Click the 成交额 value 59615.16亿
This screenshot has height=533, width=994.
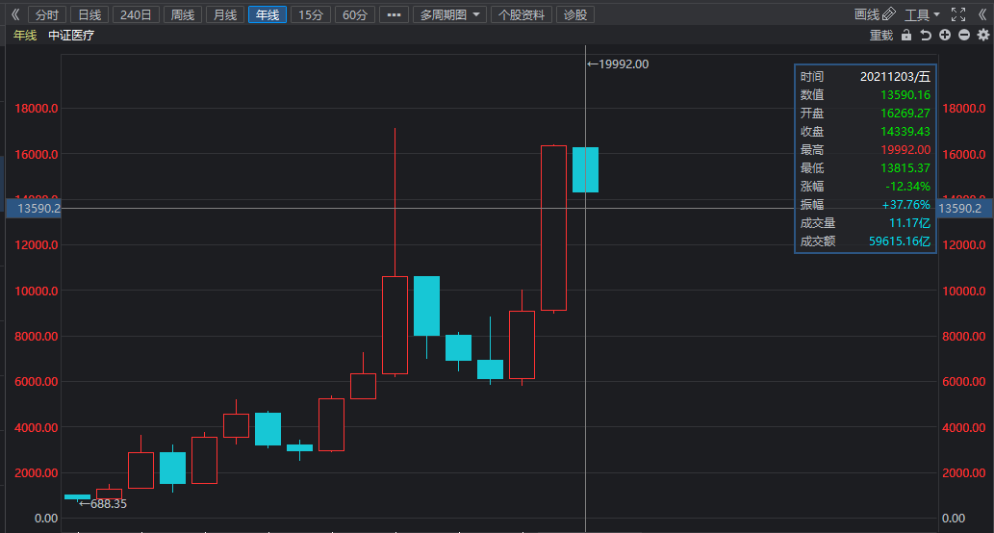coord(900,241)
